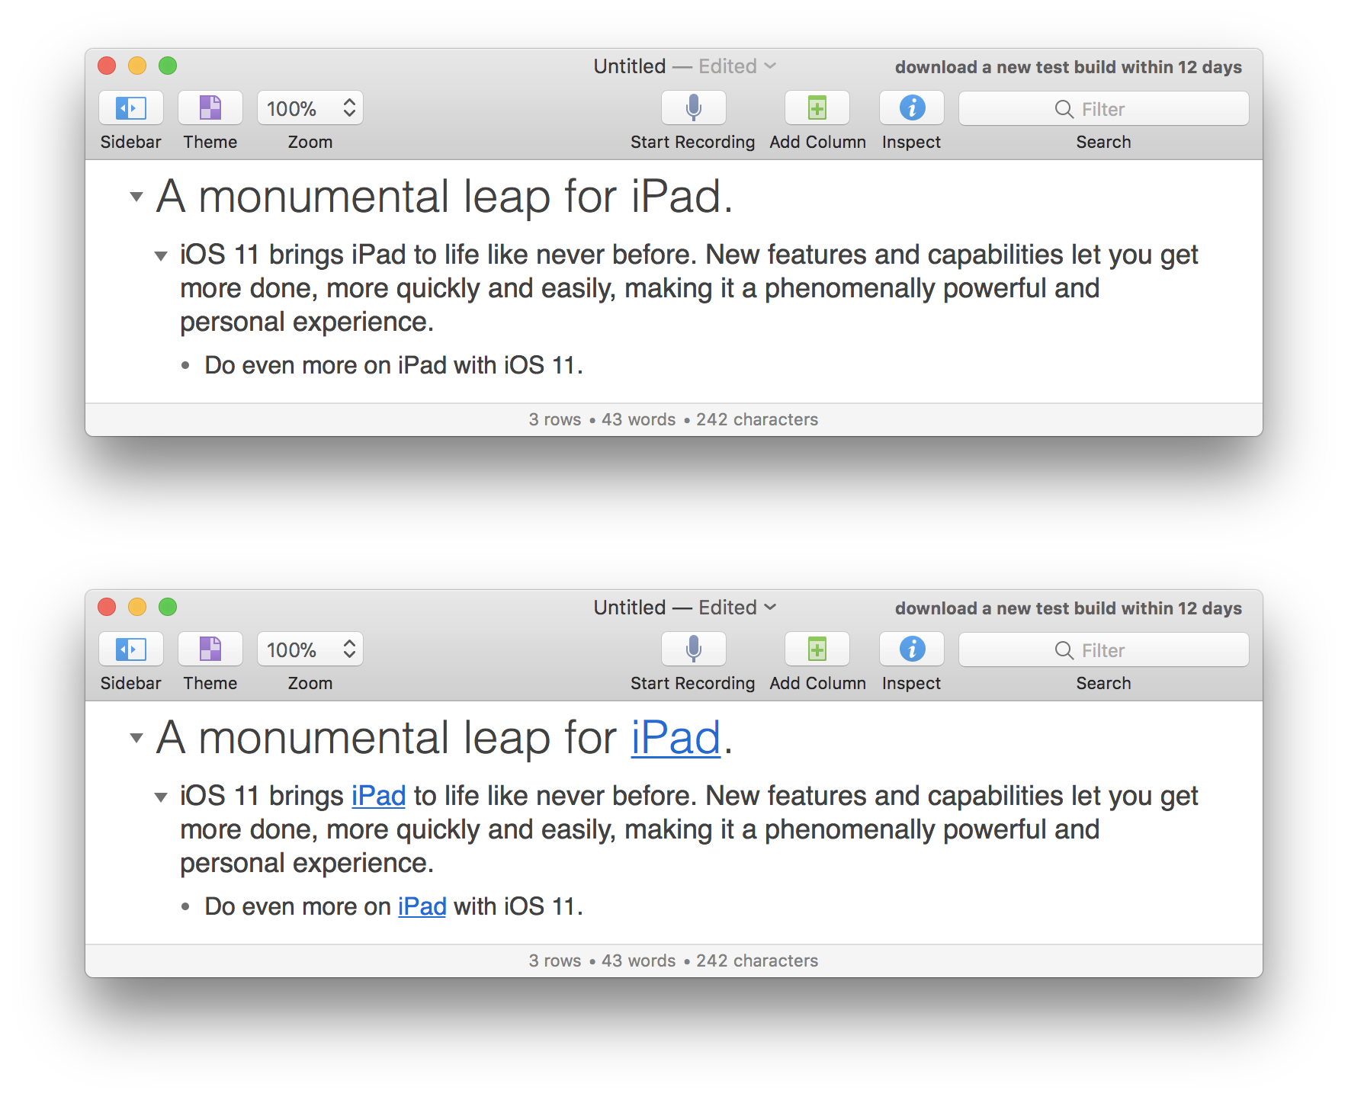Viewport: 1348px width, 1116px height.
Task: Open the Edited title chevron in top window
Action: tap(770, 66)
